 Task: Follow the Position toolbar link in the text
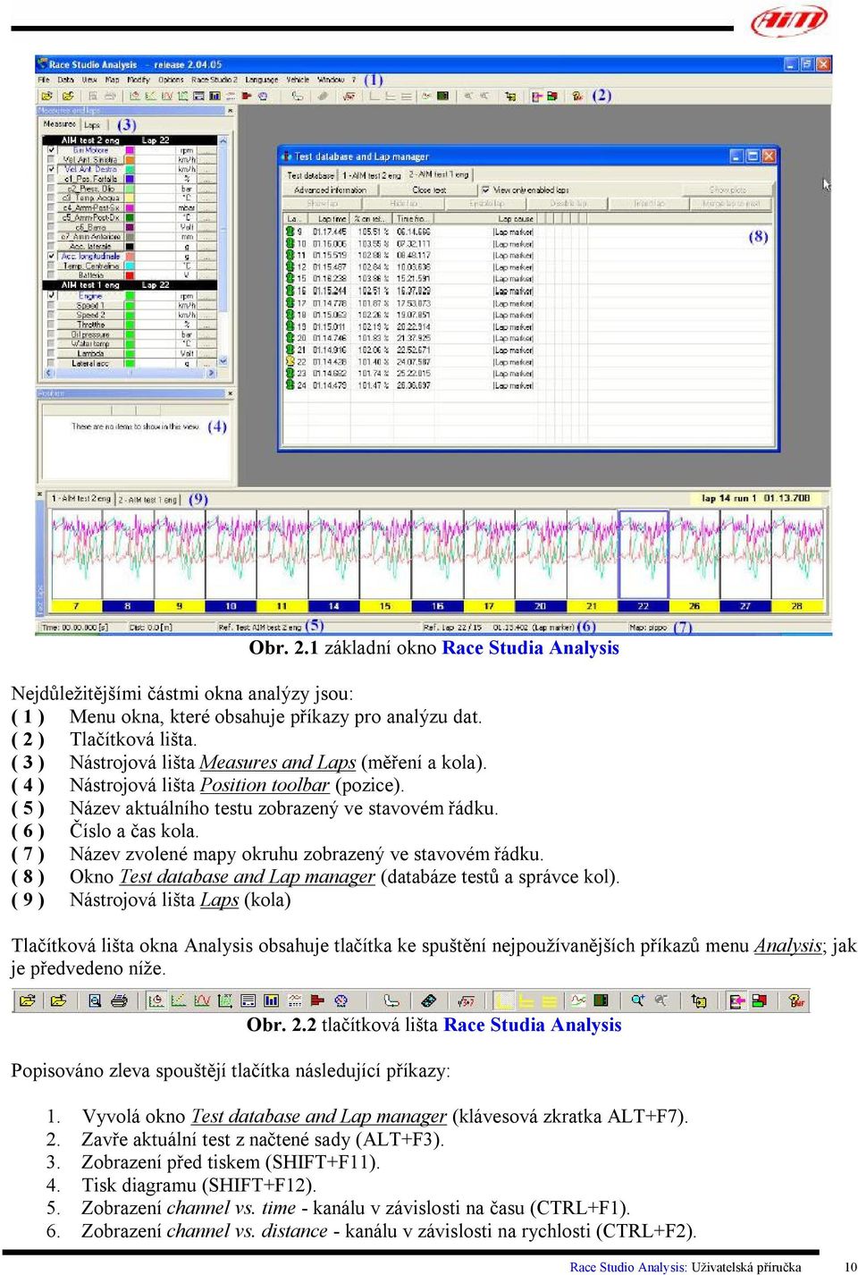pos(265,785)
